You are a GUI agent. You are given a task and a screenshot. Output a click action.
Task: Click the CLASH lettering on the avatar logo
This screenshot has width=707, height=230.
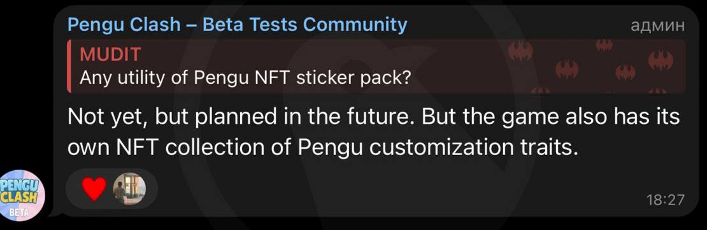(20, 197)
